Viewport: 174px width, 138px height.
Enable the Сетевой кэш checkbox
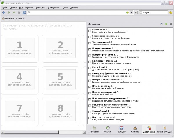tap(90, 112)
